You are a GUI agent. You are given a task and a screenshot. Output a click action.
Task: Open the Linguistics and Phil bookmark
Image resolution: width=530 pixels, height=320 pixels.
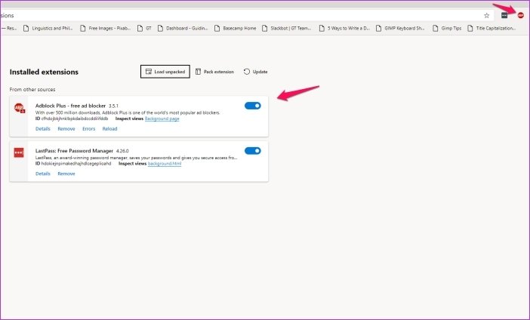[x=48, y=29]
